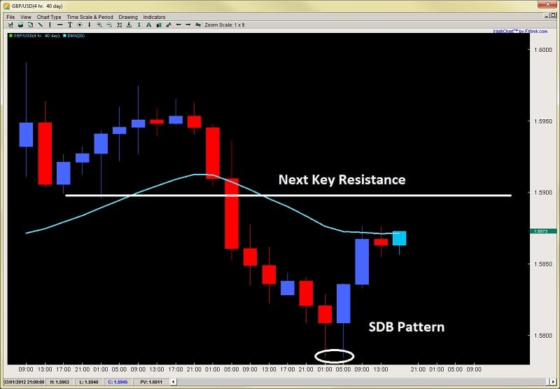The image size is (560, 389).
Task: Click the 1.5950 price axis label
Action: pos(543,121)
